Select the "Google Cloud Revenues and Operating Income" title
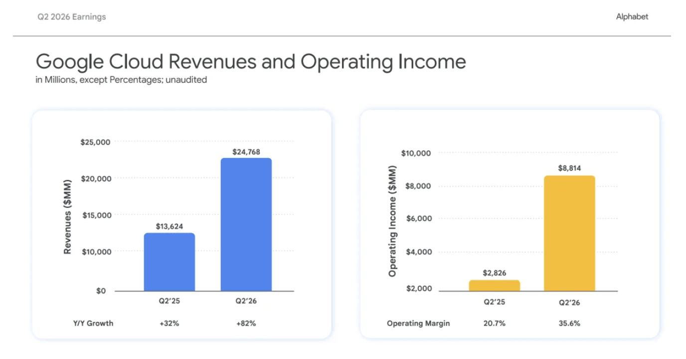Viewport: 686px width, 359px height. coord(251,62)
